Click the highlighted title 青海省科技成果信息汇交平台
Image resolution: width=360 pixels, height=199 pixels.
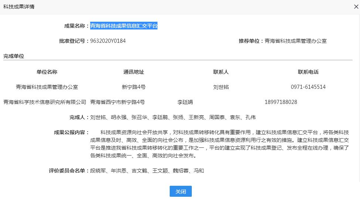[x=124, y=26]
